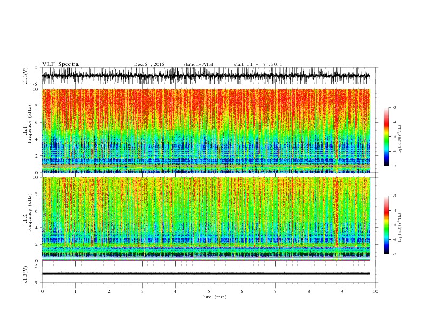Click time axis tick label "4"
The image size is (423, 327).
pyautogui.click(x=175, y=291)
